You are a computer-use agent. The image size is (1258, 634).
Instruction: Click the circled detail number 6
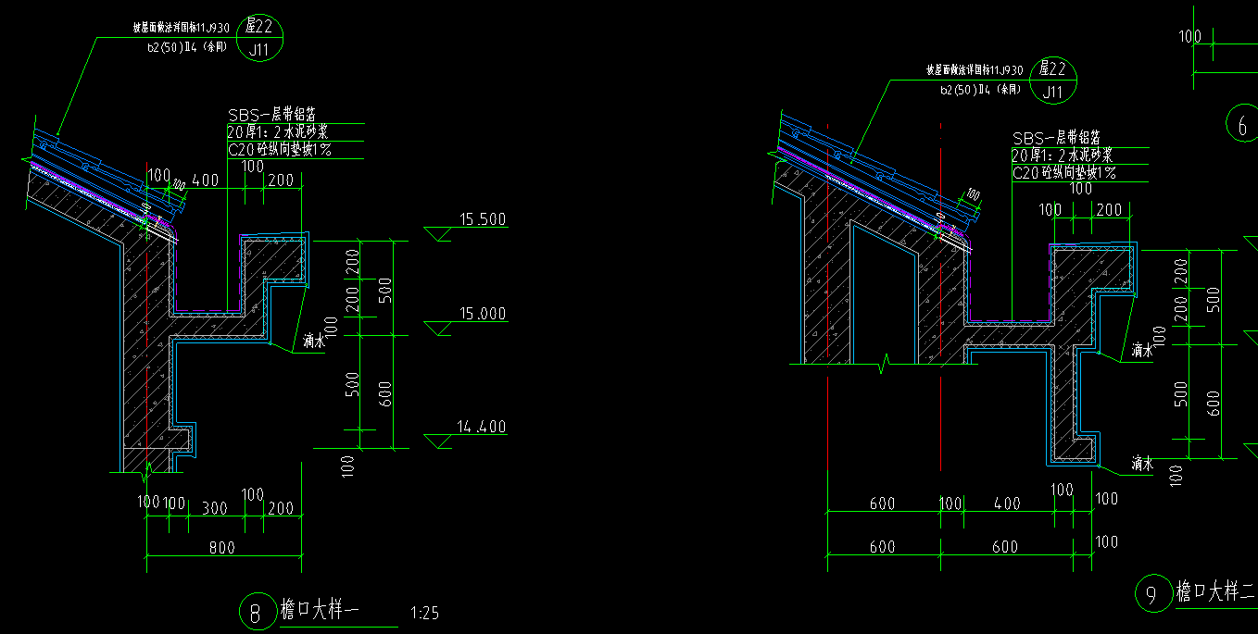(1241, 124)
